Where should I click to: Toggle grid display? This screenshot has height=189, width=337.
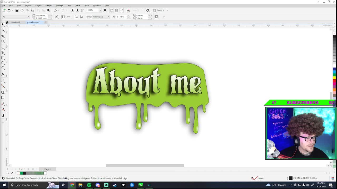[x=116, y=10]
